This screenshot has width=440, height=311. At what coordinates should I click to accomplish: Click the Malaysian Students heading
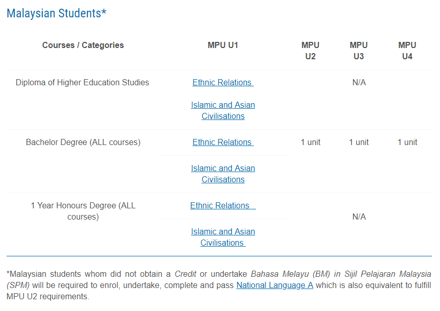click(x=57, y=13)
